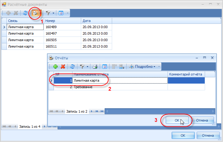
Task: Click the delete X icon in Расчётные документы toolbar
Action: (16, 13)
